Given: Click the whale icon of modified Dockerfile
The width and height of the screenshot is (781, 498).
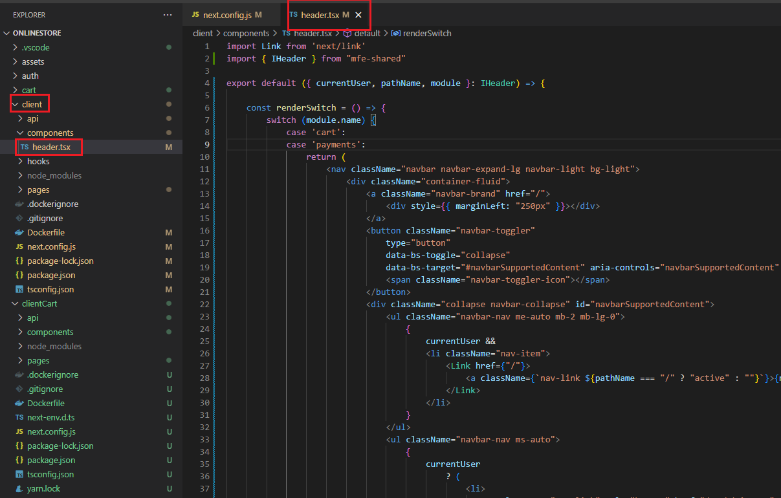Looking at the screenshot, I should [19, 232].
